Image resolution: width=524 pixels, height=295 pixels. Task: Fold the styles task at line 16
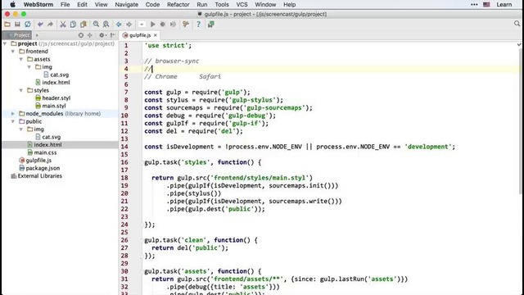pos(142,162)
